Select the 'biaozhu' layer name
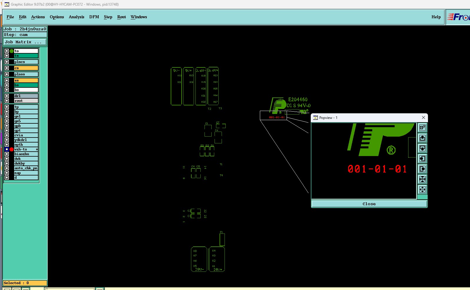Screen dimensions: 470x290 (26, 154)
